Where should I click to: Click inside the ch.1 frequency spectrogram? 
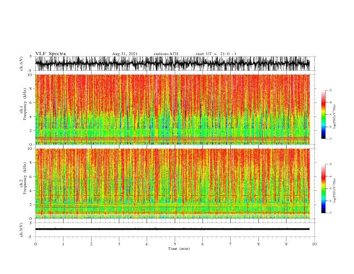click(x=172, y=109)
